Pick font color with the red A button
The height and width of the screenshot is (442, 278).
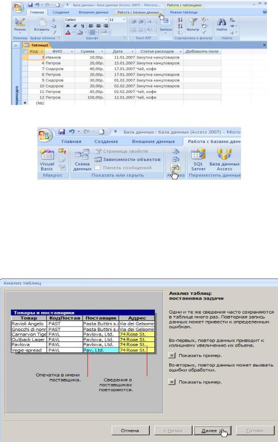[68, 32]
